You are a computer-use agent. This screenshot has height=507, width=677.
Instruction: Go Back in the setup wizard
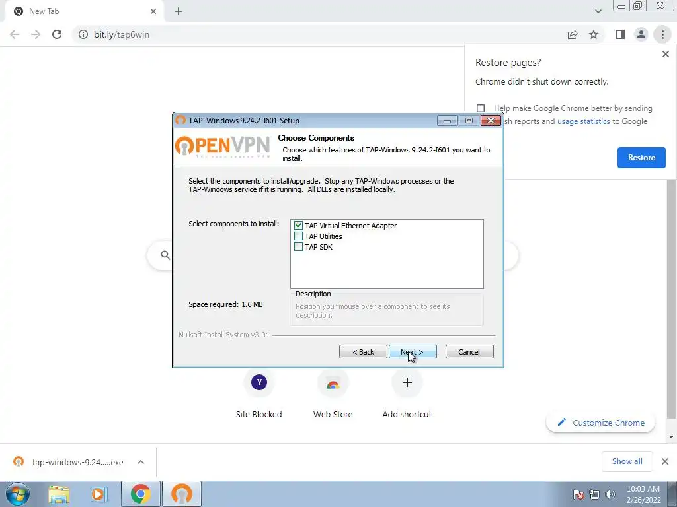(x=363, y=352)
